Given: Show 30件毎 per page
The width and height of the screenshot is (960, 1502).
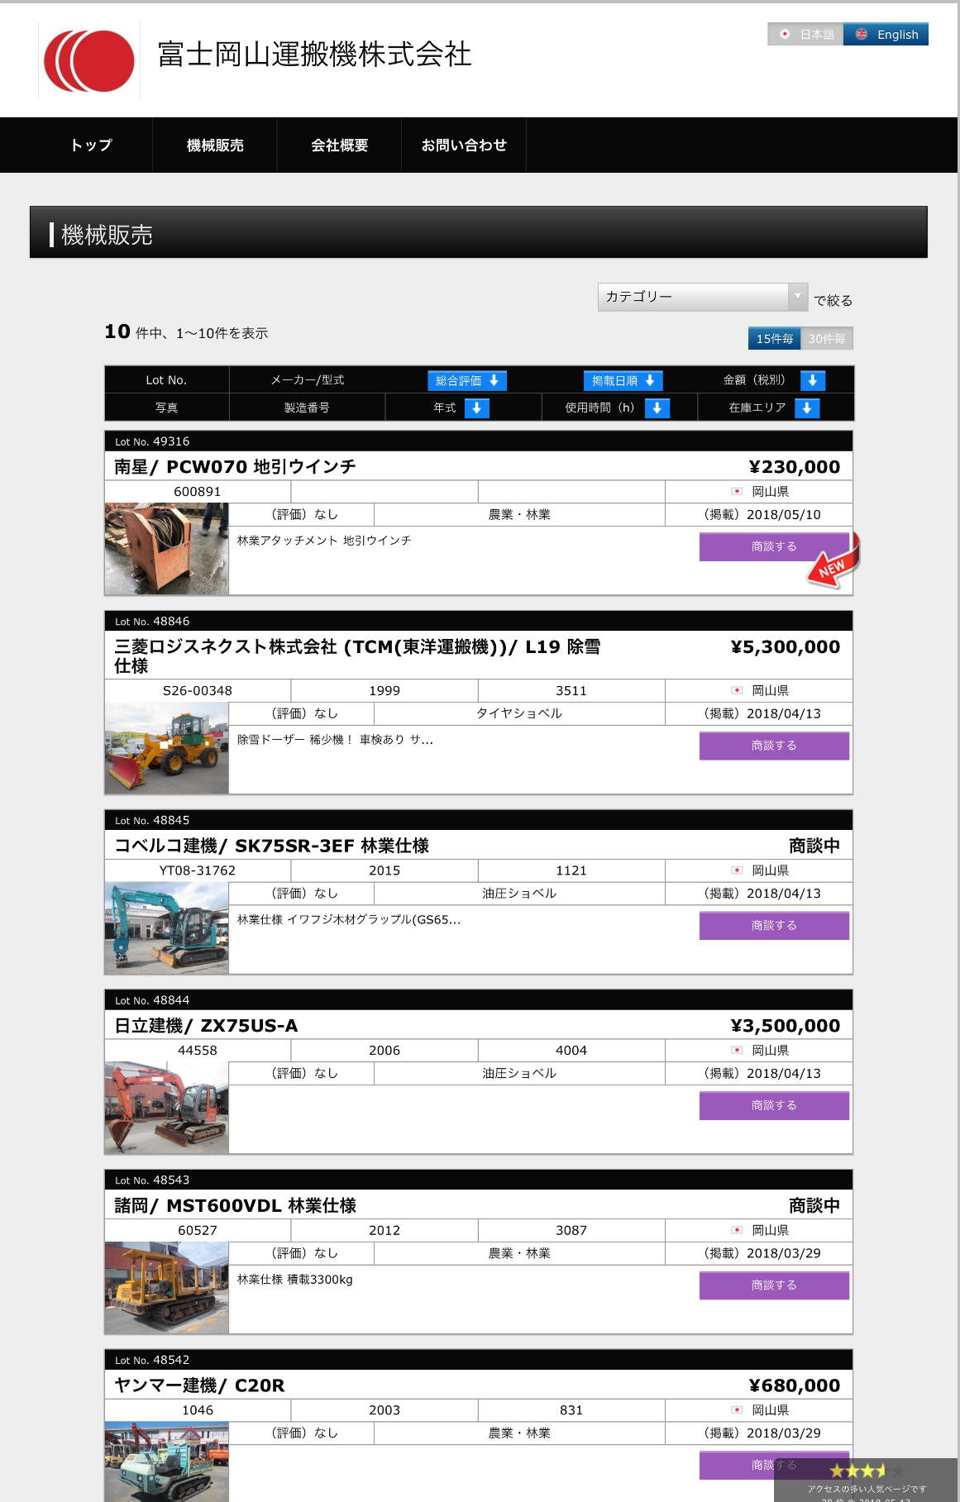Looking at the screenshot, I should click(827, 339).
